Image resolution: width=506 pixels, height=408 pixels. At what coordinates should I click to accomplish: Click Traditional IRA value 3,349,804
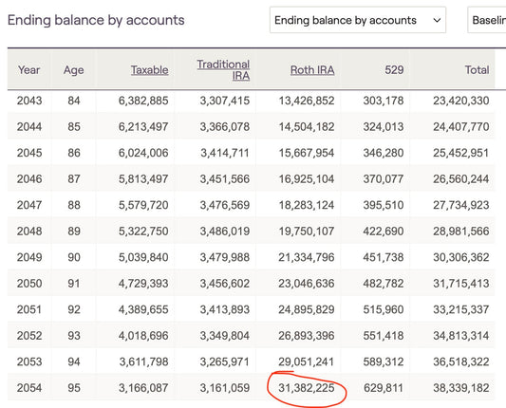pyautogui.click(x=225, y=336)
